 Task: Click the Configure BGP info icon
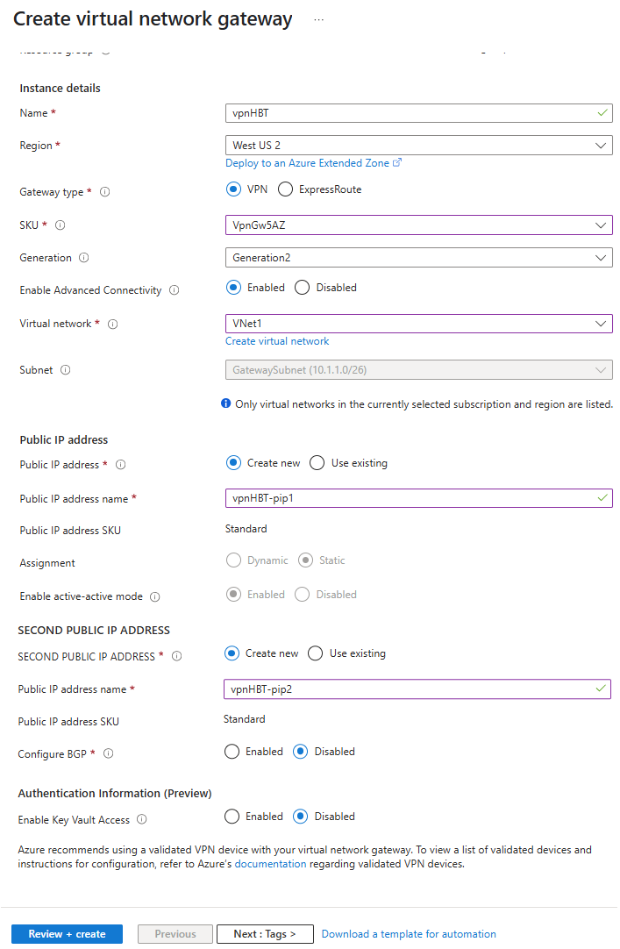coord(109,753)
